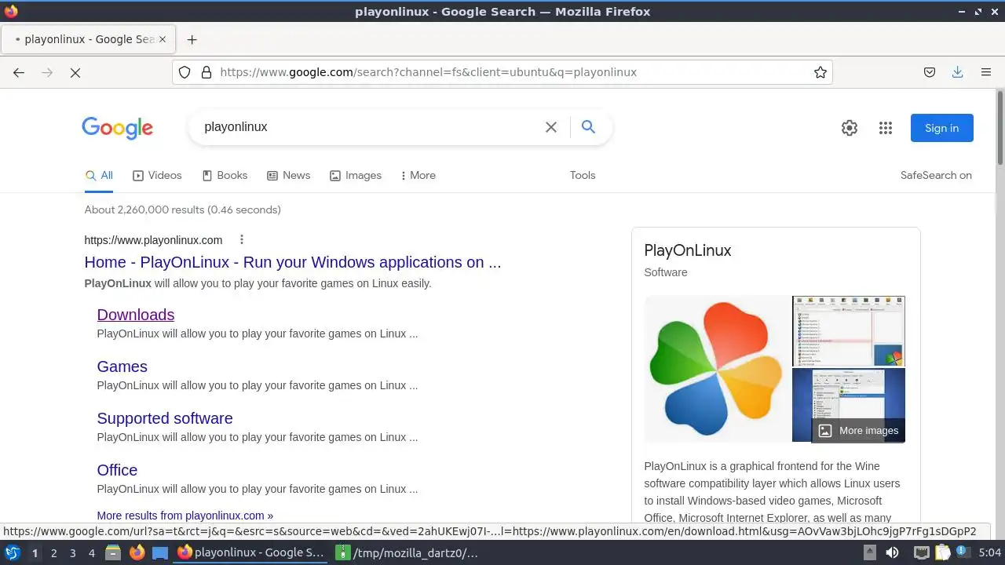Screen dimensions: 1005x565
Task: Select the playonlinux browser tab
Action: pyautogui.click(x=86, y=39)
